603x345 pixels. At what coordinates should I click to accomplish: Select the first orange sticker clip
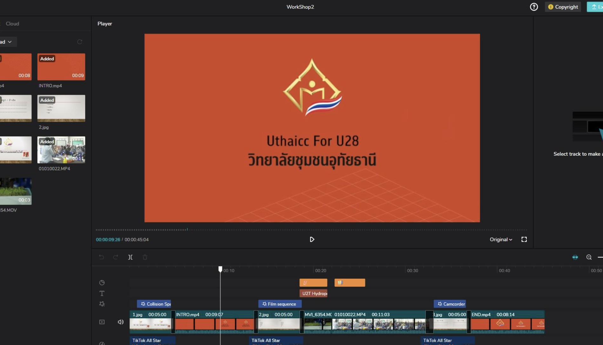tap(313, 283)
